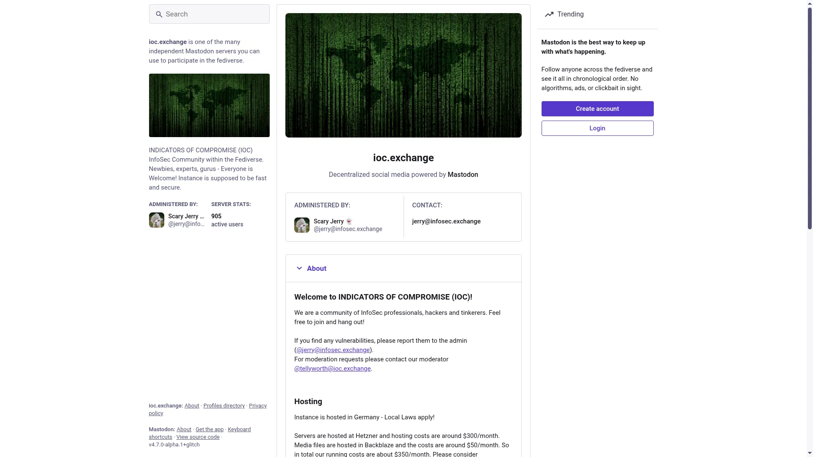Click the ioc.exchange main title heading
The width and height of the screenshot is (813, 457).
click(x=404, y=158)
